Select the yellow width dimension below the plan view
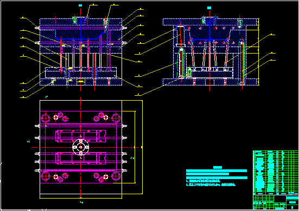The image size is (299, 211). point(81,199)
